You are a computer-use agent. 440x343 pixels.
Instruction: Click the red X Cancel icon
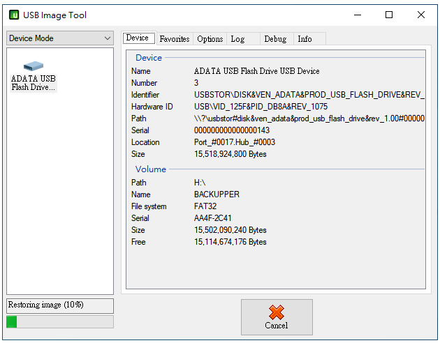pos(277,312)
